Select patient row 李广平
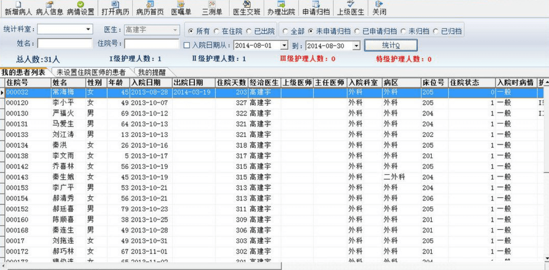Image resolution: width=549 pixels, height=270 pixels. coord(274,187)
